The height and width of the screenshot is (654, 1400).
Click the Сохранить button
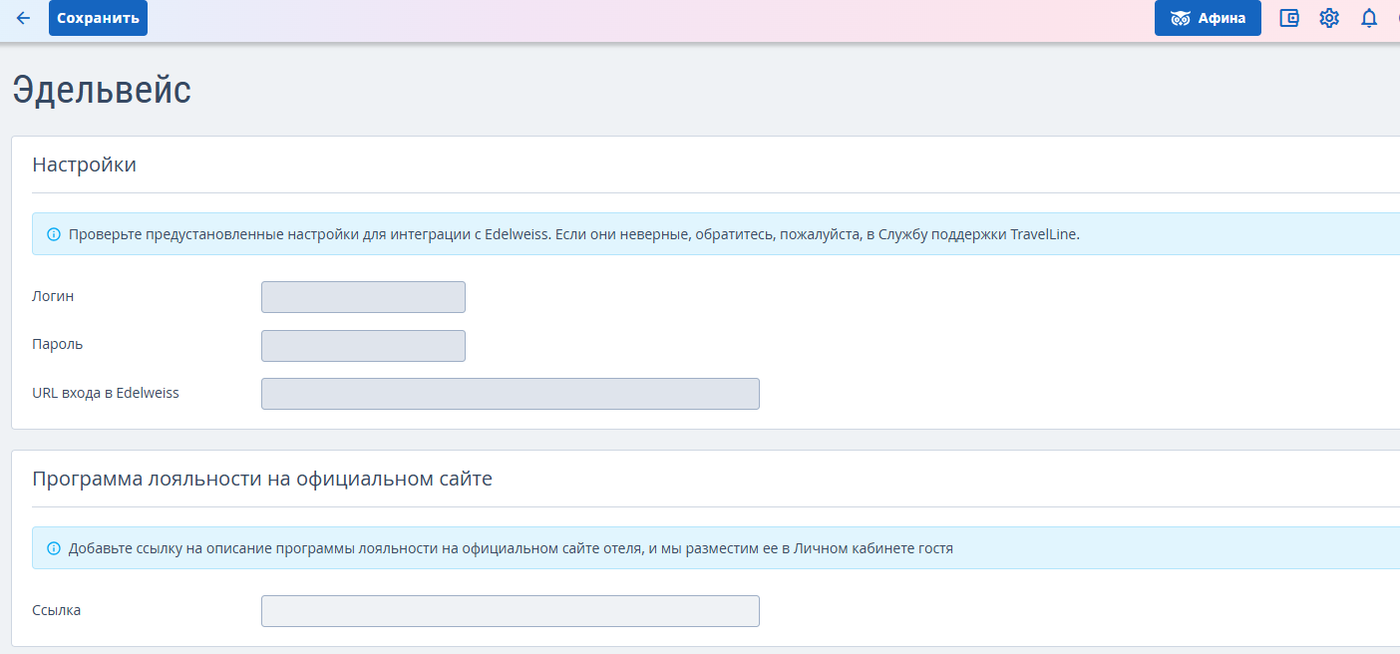click(x=98, y=18)
